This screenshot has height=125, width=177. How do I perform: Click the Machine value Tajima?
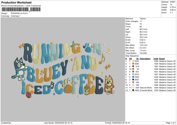[142, 19]
